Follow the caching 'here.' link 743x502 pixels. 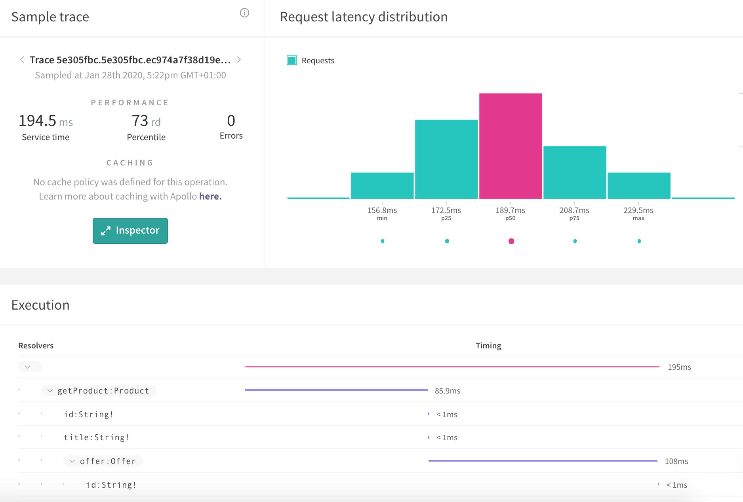point(210,196)
